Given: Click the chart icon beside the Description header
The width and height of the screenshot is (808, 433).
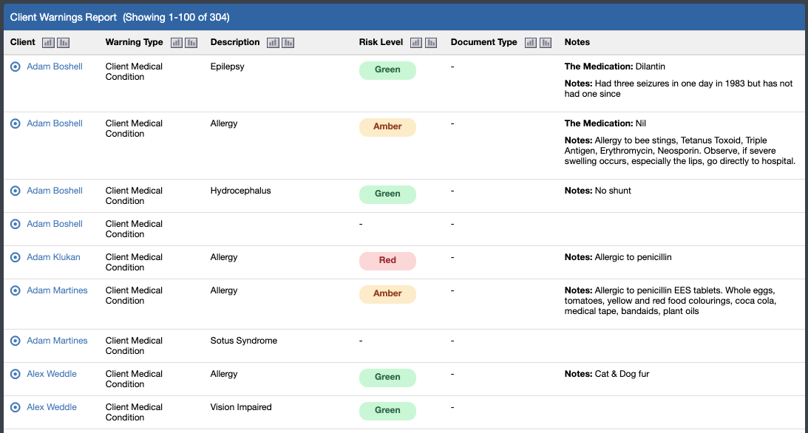Looking at the screenshot, I should tap(271, 42).
